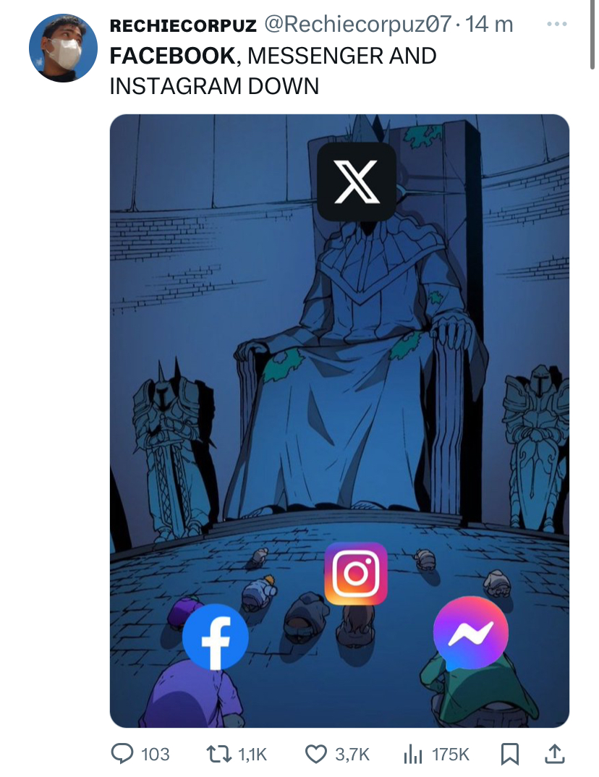Tap the share upload icon
The height and width of the screenshot is (777, 599).
pyautogui.click(x=554, y=754)
